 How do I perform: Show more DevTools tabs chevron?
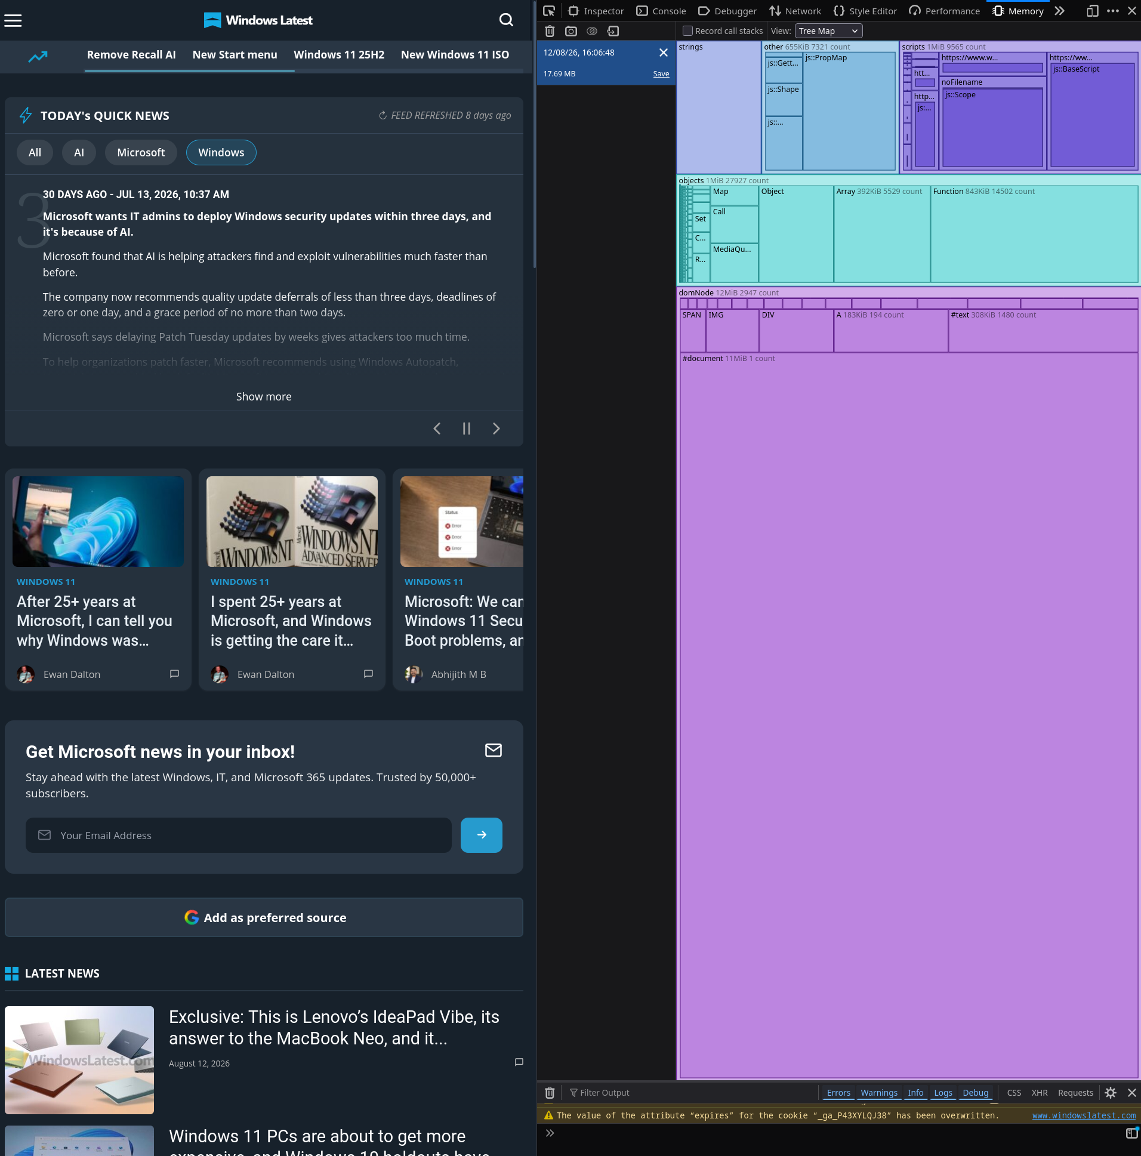[1059, 11]
